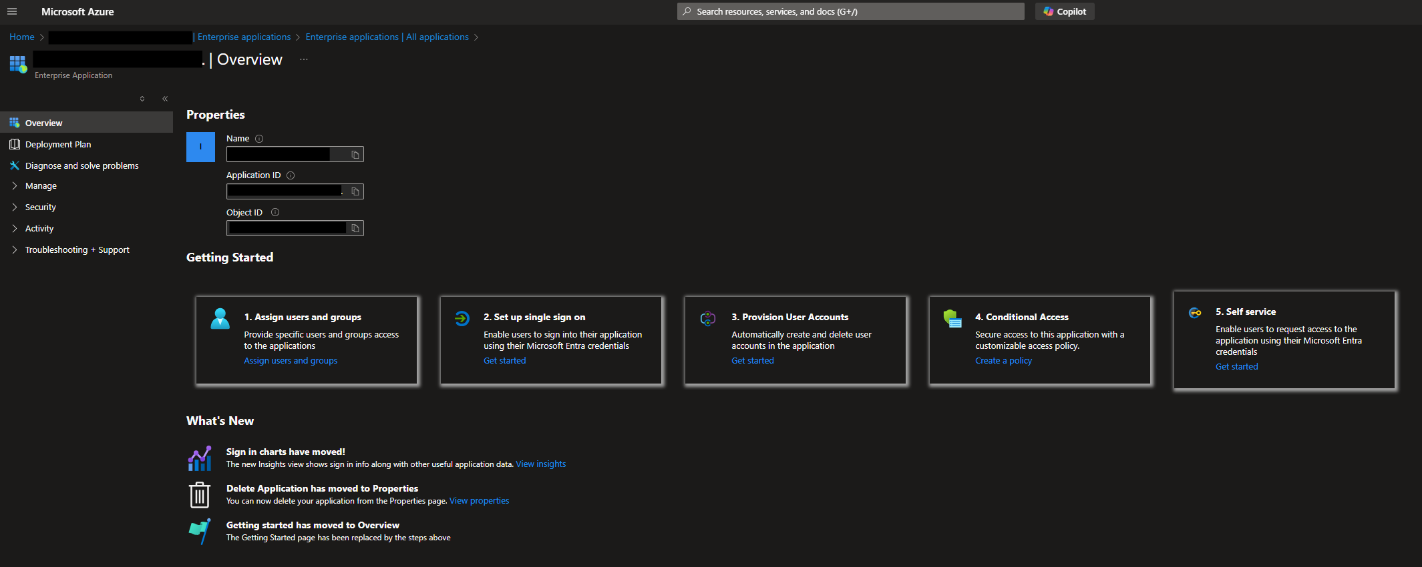Copy the Application ID to clipboard
The width and height of the screenshot is (1422, 567).
[355, 191]
